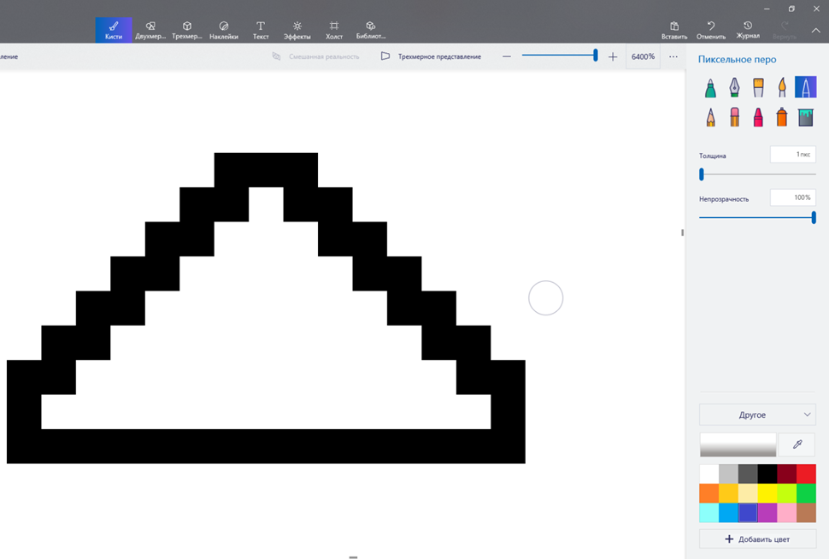Pick the Watercolor brush
This screenshot has height=559, width=829.
(782, 87)
